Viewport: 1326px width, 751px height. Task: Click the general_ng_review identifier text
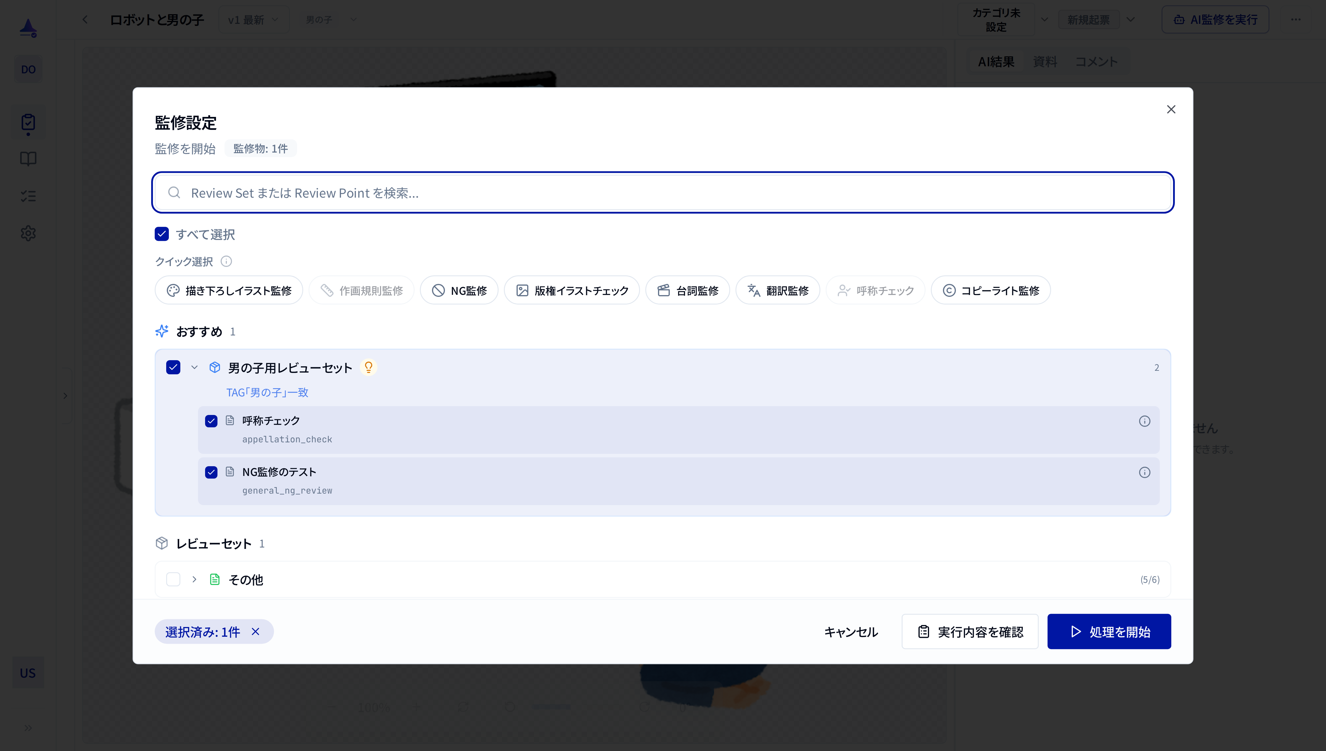tap(287, 491)
